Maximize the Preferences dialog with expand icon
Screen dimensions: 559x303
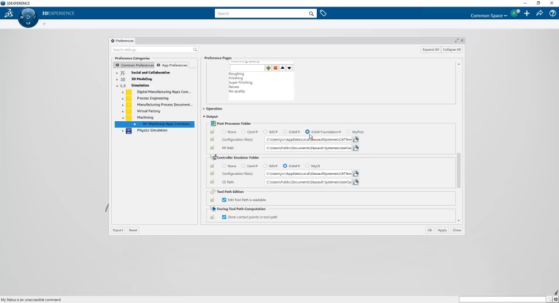tap(457, 41)
